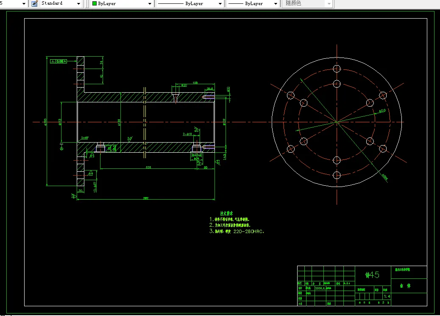Select the φ10 hole dimension

click(x=228, y=89)
